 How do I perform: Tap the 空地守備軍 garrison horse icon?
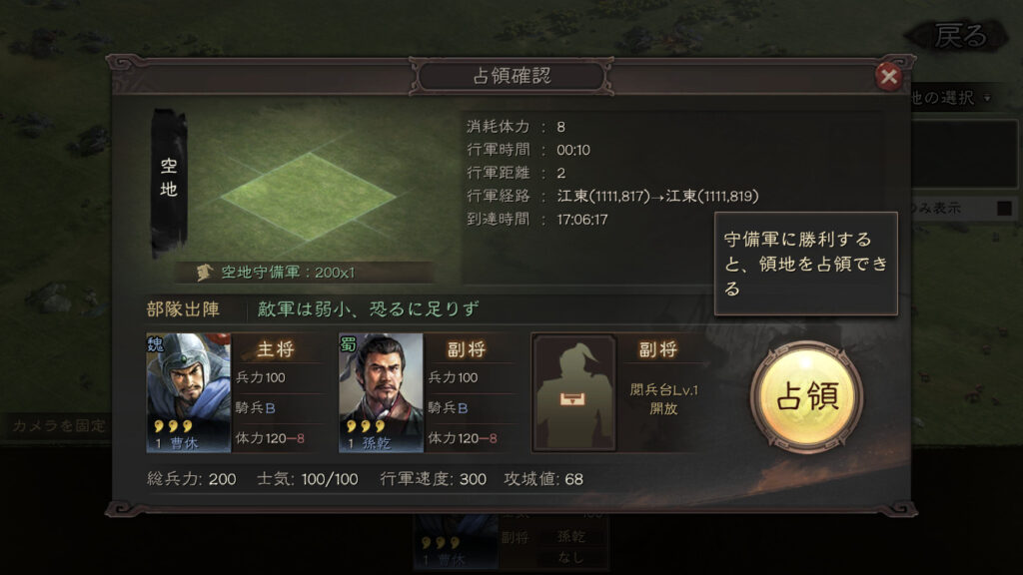tap(205, 272)
